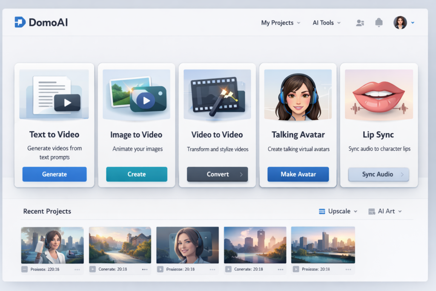The height and width of the screenshot is (291, 436).
Task: Click the DomoAI wordmark text
Action: click(49, 23)
